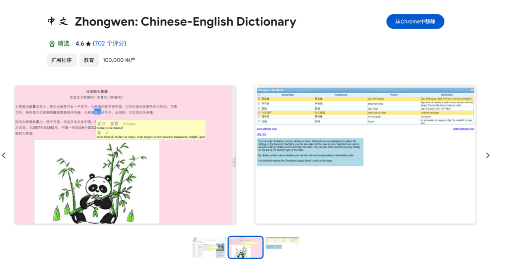Screen dimensions: 506x277
Task: Toggle checkbox of the 文化遗产 cultural heritage row
Action: 259,113
